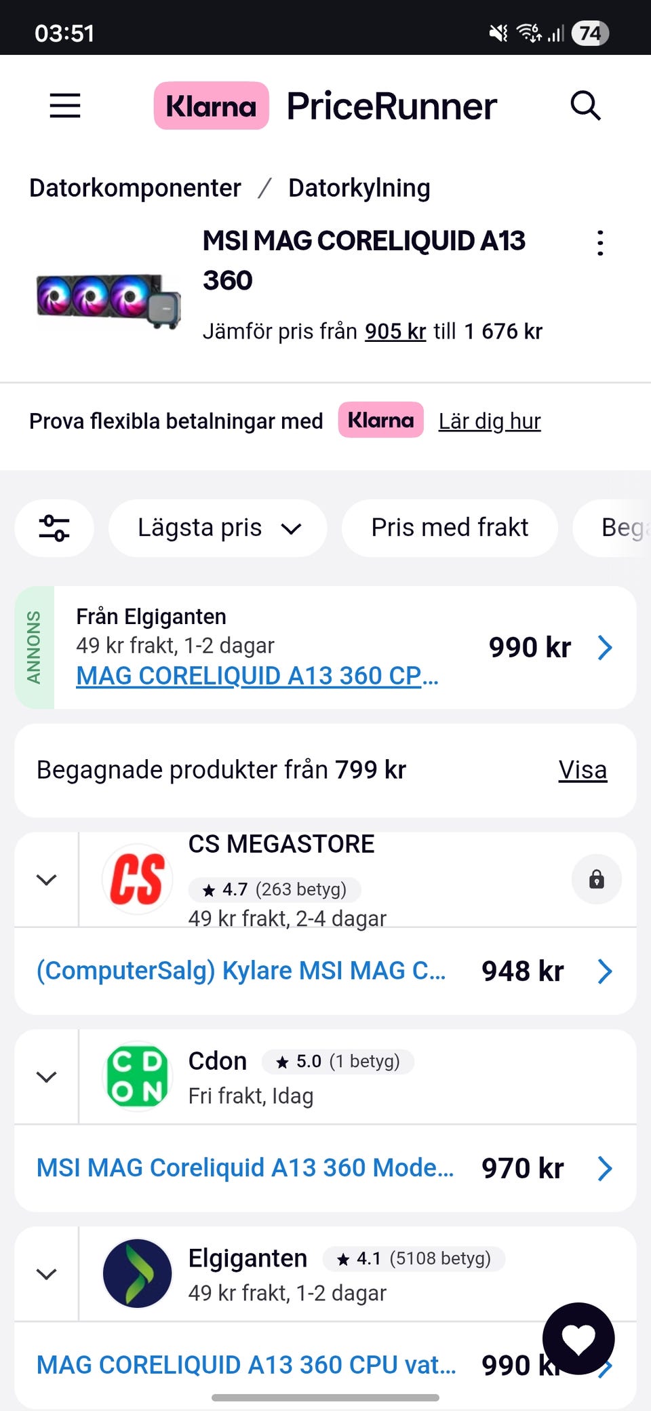Open the filter sliders icon
651x1411 pixels.
(x=54, y=528)
